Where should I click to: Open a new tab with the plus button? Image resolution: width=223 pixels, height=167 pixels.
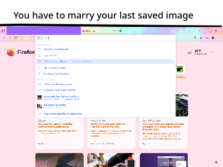pyautogui.click(x=120, y=31)
